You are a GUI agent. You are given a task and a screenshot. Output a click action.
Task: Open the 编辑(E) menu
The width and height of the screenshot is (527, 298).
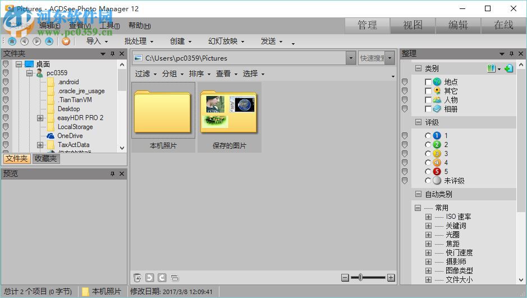click(50, 25)
